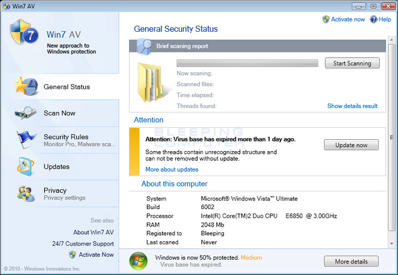398x275 pixels.
Task: Open the About Win7 AV link
Action: (93, 232)
